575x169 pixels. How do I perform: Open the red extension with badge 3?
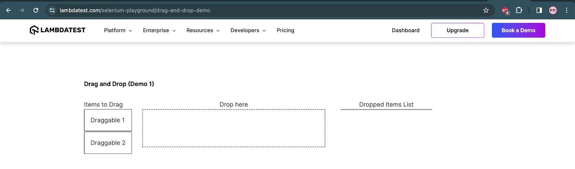coord(505,11)
